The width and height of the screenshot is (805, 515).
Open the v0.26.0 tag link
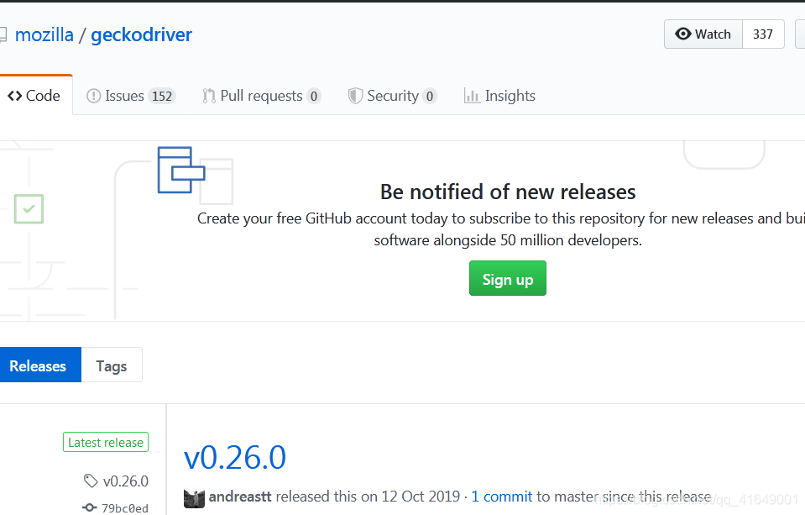[x=125, y=481]
